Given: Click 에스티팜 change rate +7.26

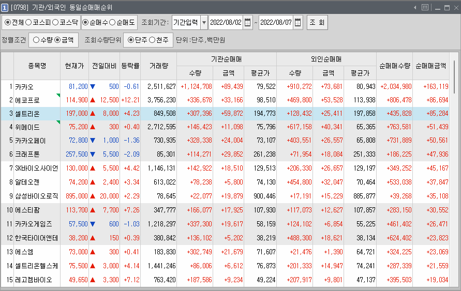Looking at the screenshot, I should click(131, 210).
